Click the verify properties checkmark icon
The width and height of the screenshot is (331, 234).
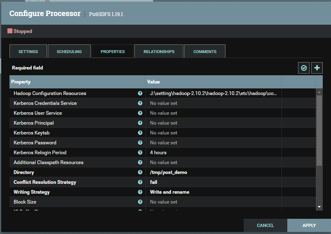pyautogui.click(x=303, y=68)
